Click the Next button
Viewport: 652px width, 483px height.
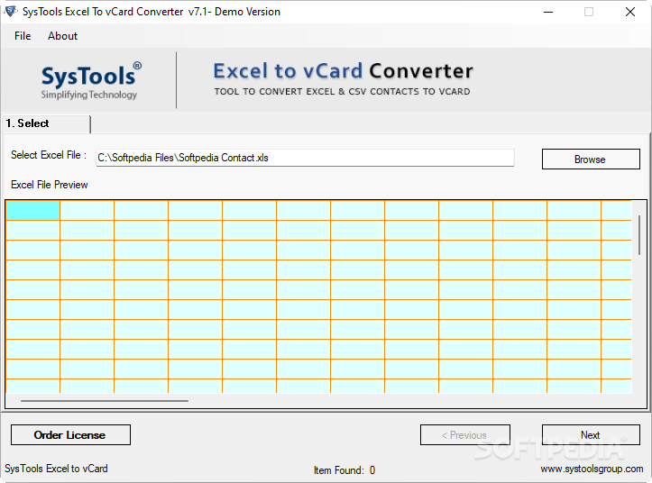coord(591,434)
